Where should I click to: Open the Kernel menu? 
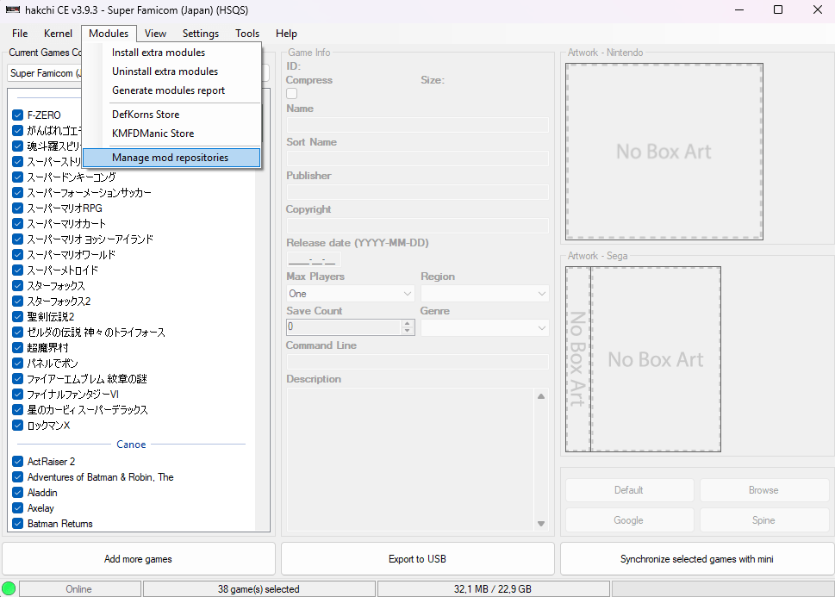coord(58,33)
